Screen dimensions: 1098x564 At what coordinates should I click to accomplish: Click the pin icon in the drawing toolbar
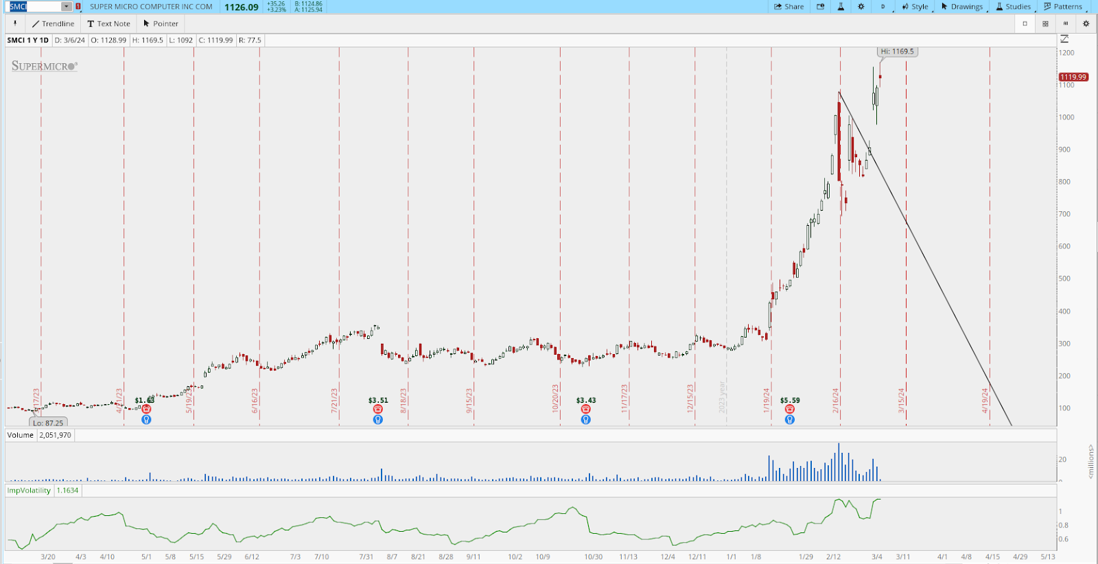tap(15, 23)
